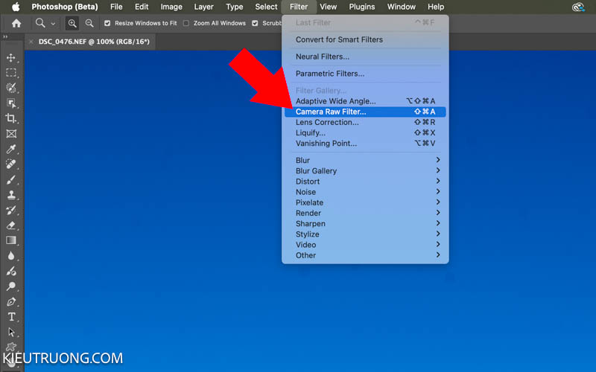Open the Type menu
The height and width of the screenshot is (372, 596).
(x=234, y=7)
